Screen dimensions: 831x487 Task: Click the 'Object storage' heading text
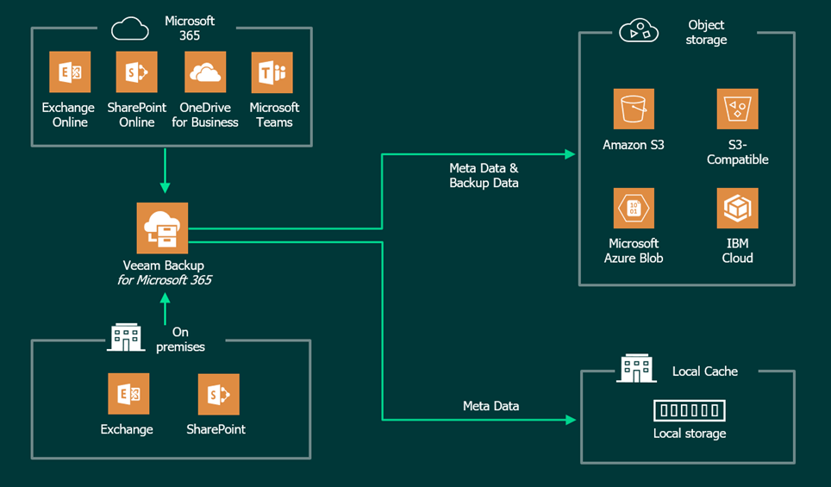(707, 33)
